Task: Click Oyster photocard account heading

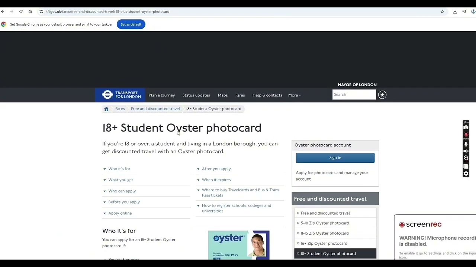Action: click(x=322, y=145)
